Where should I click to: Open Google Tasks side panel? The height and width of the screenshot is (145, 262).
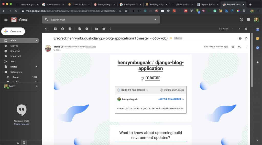pos(257,48)
